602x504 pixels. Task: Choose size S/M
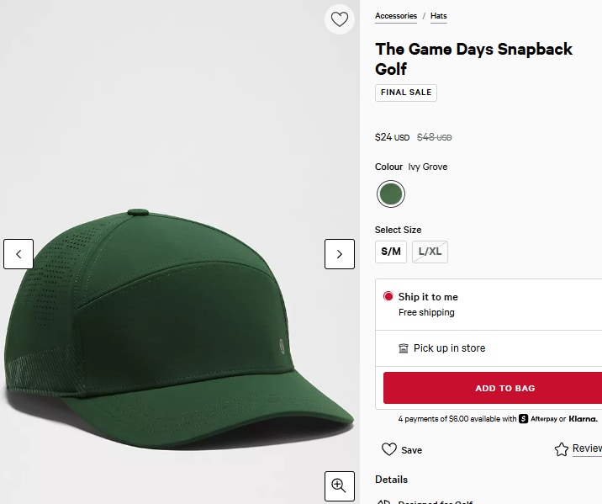391,252
